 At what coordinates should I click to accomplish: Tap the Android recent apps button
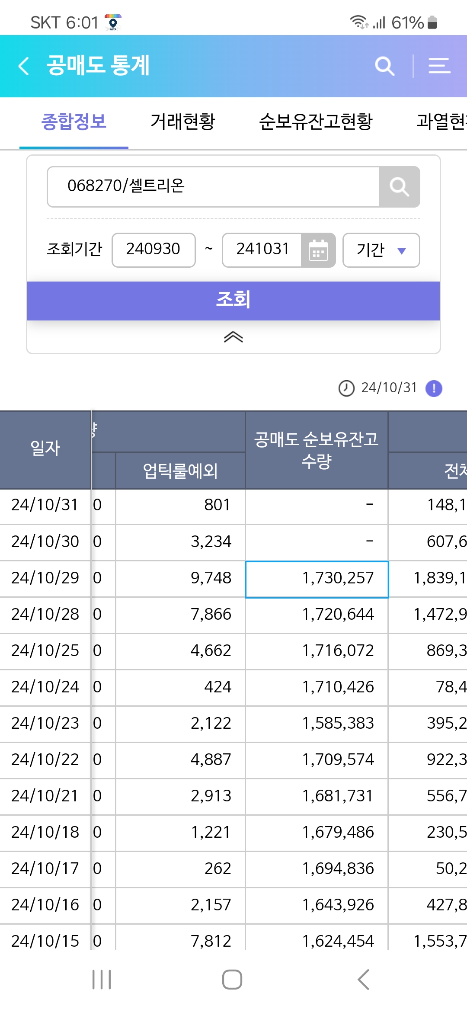pyautogui.click(x=102, y=980)
